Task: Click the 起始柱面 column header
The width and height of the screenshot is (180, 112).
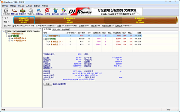Action: 97,33
